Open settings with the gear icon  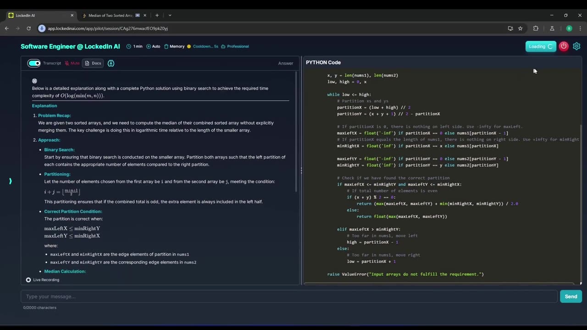(576, 46)
